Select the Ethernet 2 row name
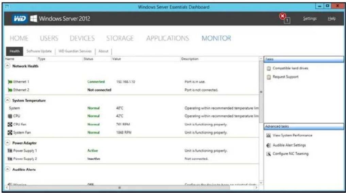 coord(21,90)
